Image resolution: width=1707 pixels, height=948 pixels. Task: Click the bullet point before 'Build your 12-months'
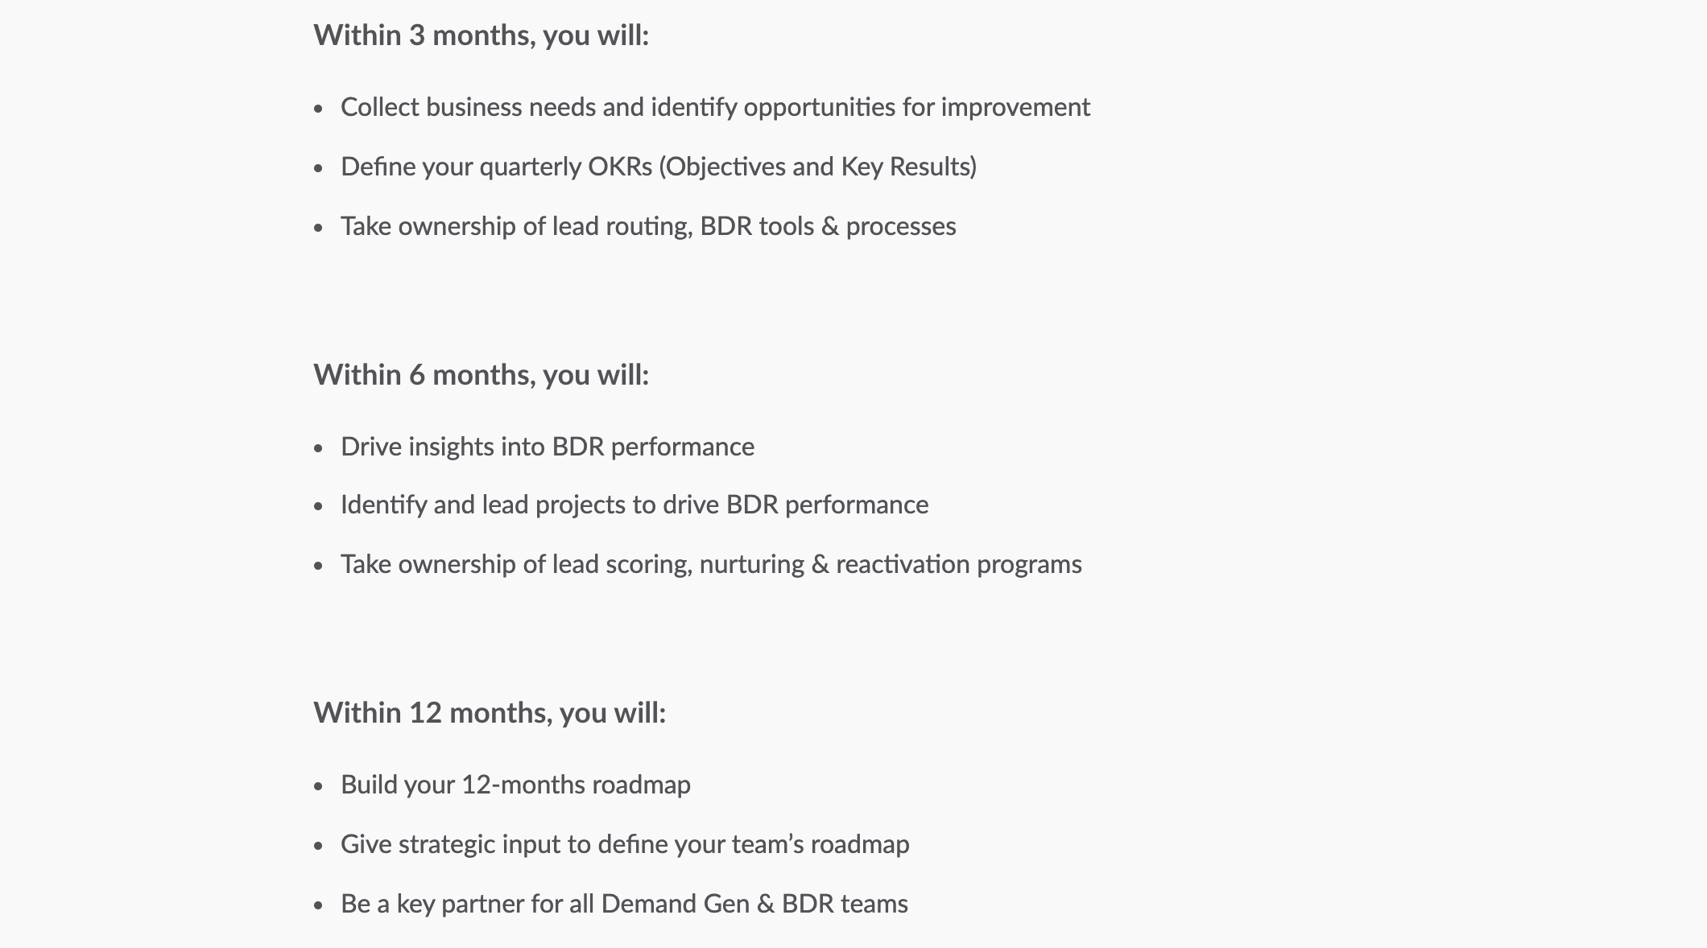point(319,786)
